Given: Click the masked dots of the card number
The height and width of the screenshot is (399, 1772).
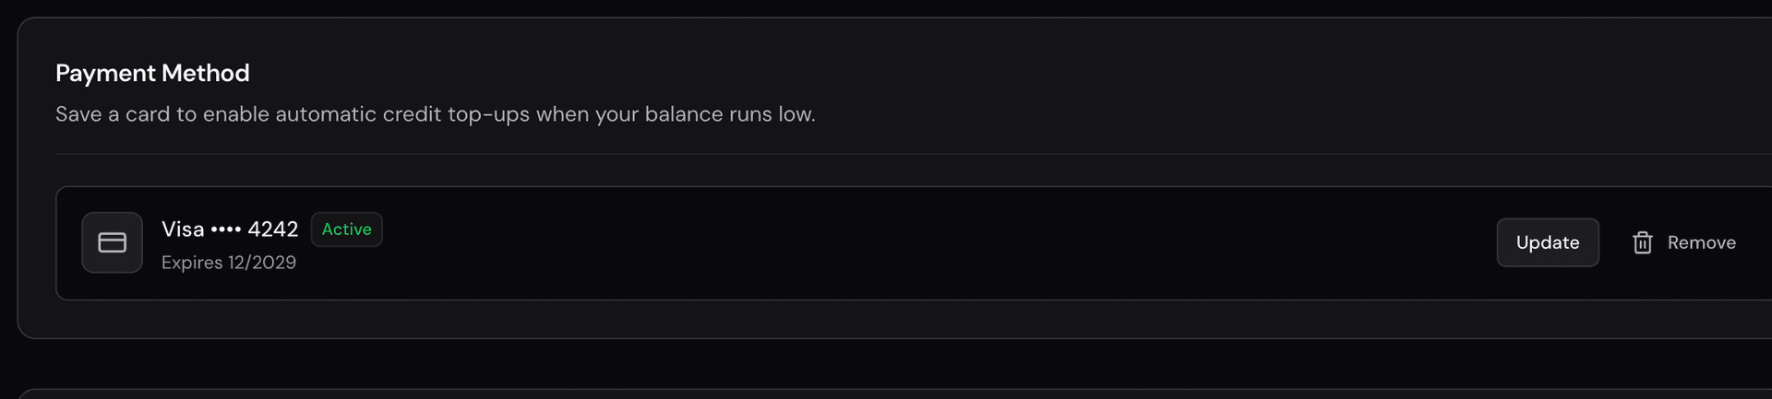Looking at the screenshot, I should coord(226,229).
